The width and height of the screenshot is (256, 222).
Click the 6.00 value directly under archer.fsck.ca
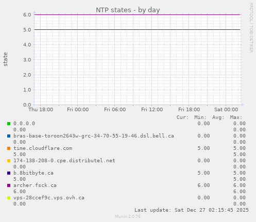coord(20,192)
